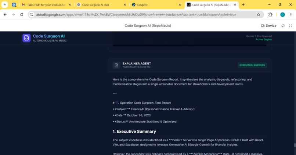Toggle fullscreen applet view icon

(290, 26)
